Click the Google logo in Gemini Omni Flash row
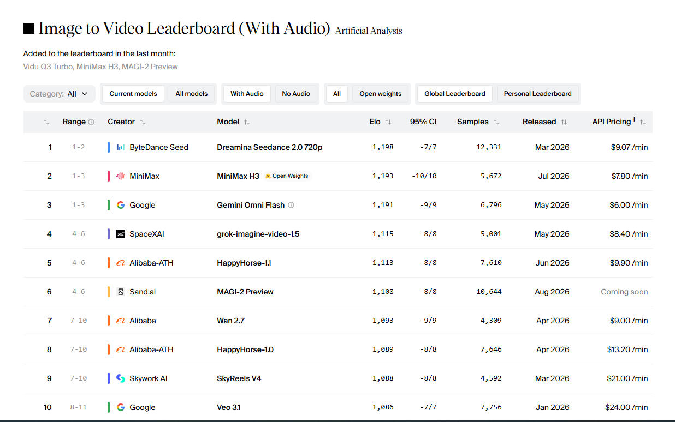The height and width of the screenshot is (422, 675). coord(121,205)
